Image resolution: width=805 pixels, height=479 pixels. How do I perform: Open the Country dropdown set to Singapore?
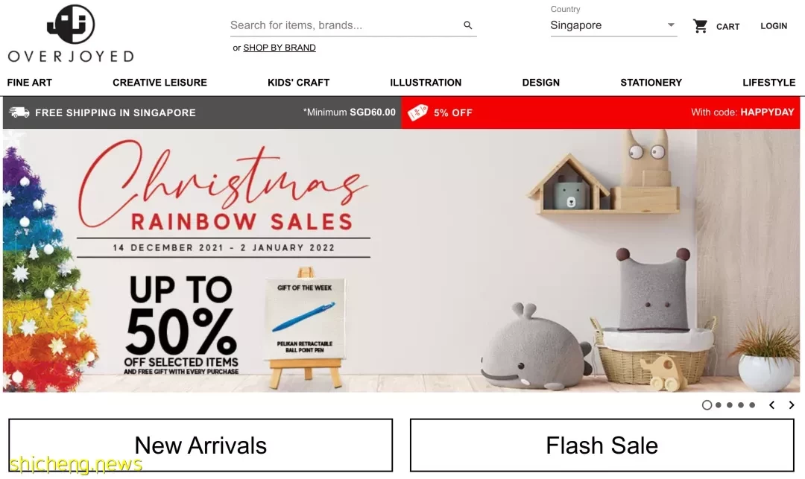pos(613,25)
